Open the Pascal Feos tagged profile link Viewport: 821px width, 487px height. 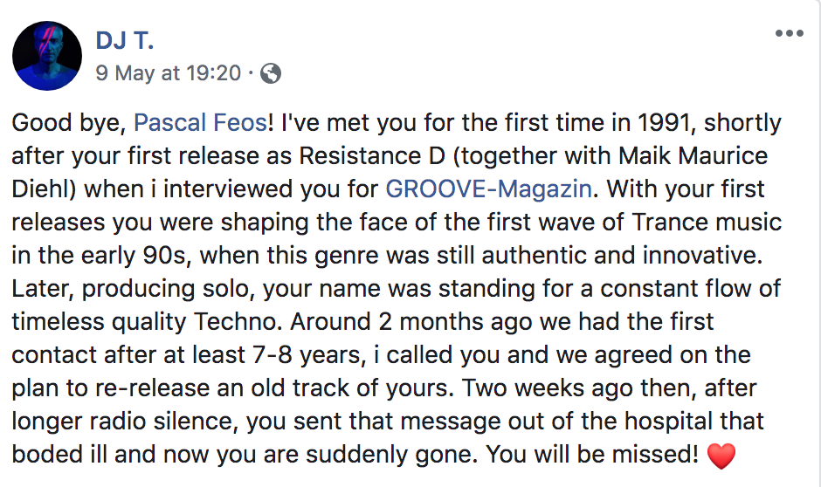[x=201, y=122]
